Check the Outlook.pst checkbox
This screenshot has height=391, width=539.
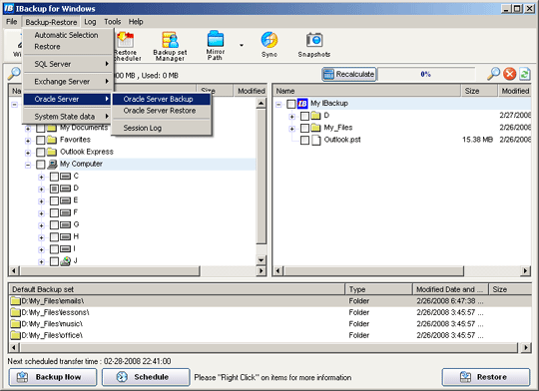coord(304,141)
